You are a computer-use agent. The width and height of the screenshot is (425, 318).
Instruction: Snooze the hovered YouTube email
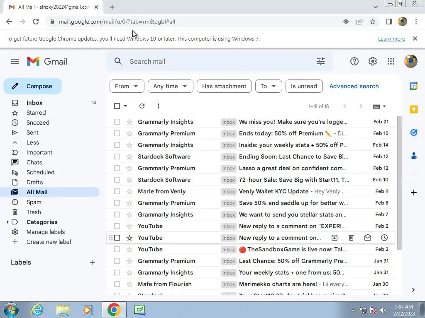coord(384,238)
